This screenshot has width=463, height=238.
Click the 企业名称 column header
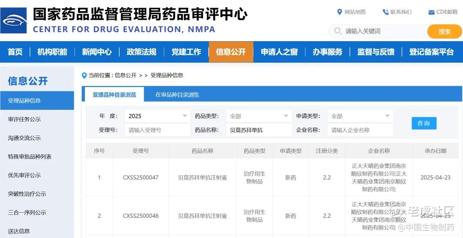tap(379, 151)
